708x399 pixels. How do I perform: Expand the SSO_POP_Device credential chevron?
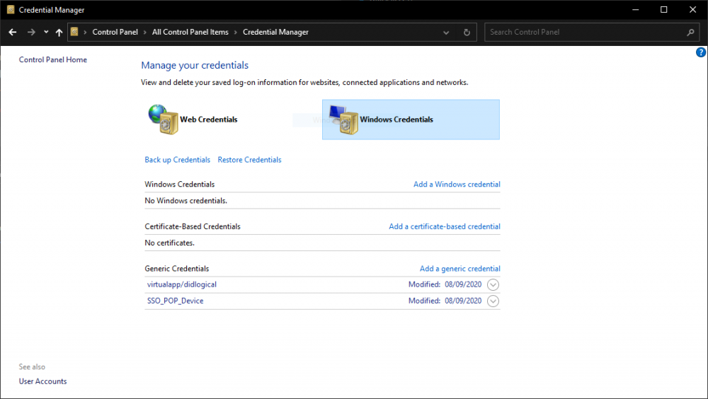click(493, 301)
